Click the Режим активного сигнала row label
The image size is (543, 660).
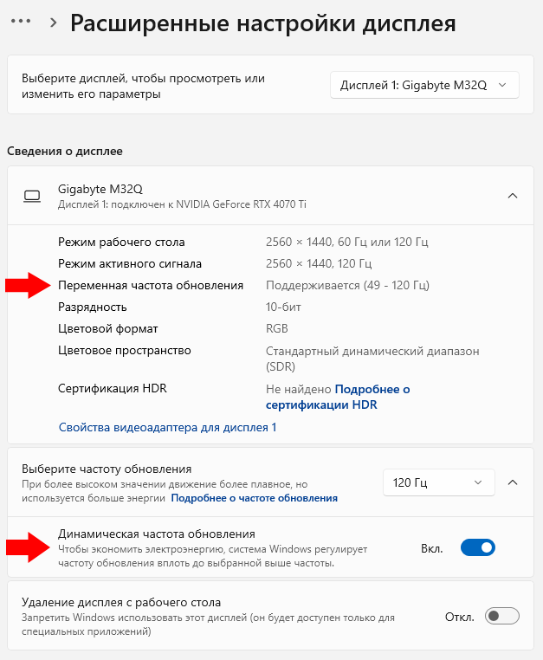point(130,263)
